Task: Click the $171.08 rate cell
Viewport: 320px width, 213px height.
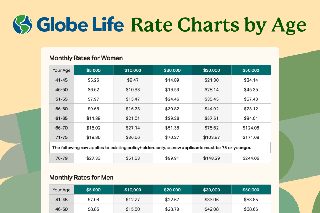Action: pos(251,137)
